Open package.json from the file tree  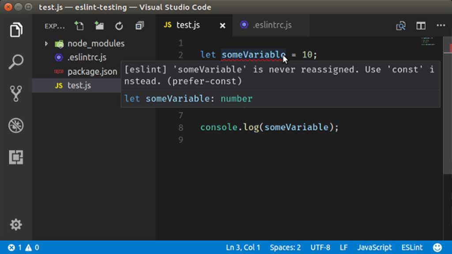92,71
